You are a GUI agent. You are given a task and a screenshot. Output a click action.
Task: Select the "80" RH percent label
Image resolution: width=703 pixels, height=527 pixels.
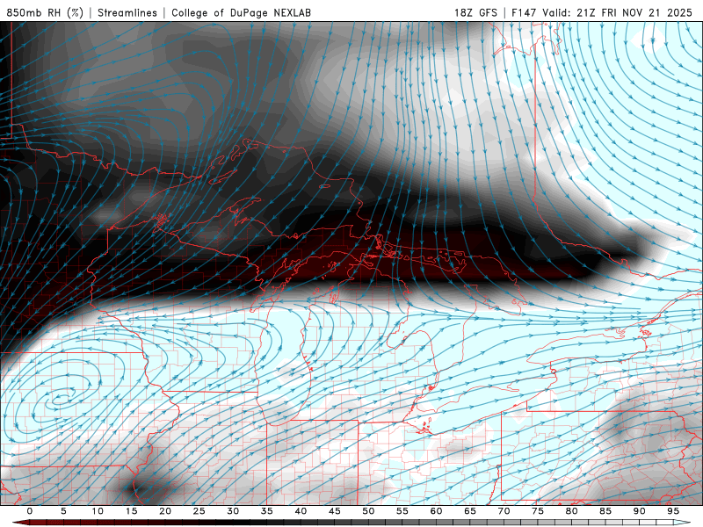pos(571,511)
